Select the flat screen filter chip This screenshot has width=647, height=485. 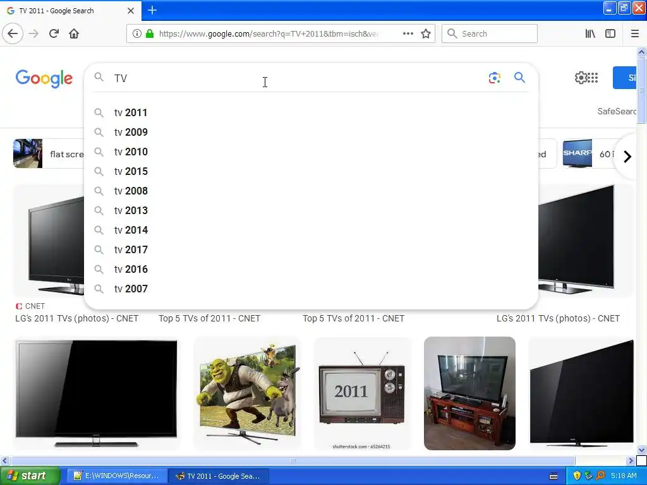coord(49,153)
